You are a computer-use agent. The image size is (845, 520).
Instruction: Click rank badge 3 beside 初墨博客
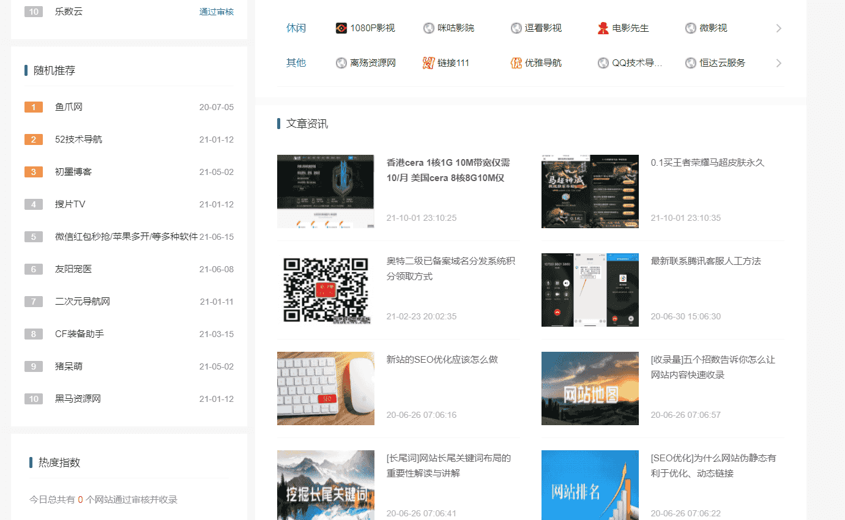(x=34, y=172)
